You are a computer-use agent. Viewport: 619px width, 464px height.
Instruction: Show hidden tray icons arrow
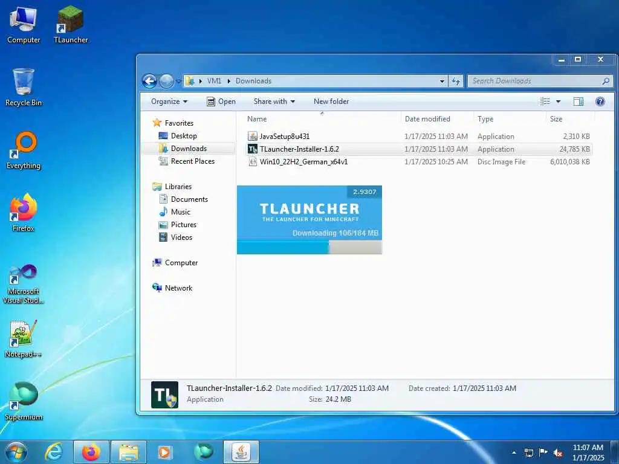point(514,453)
